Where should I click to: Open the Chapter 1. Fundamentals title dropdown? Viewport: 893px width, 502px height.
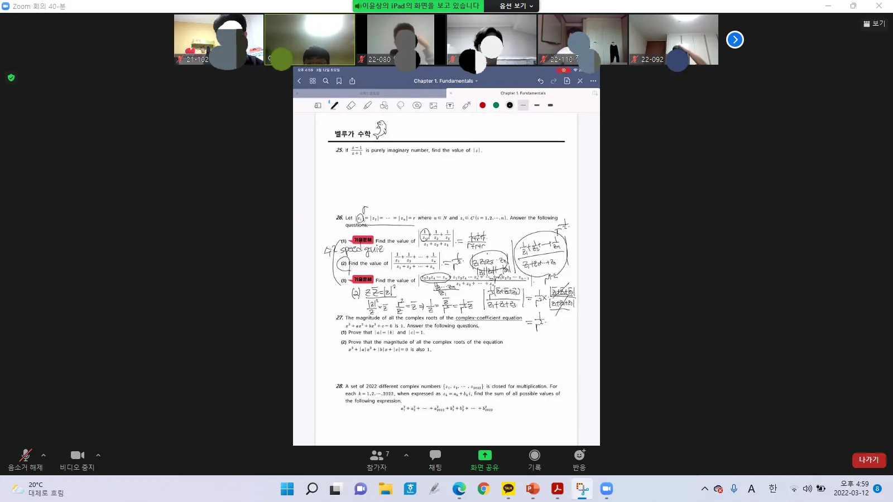[446, 81]
